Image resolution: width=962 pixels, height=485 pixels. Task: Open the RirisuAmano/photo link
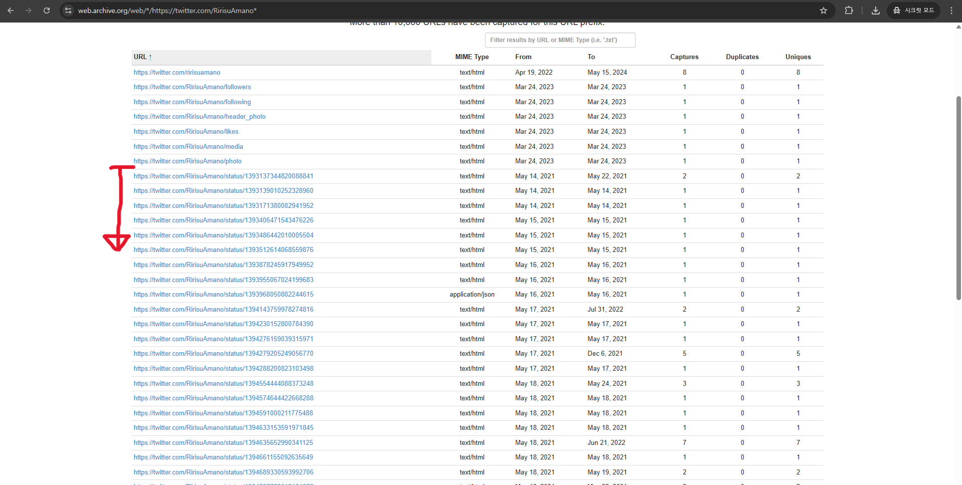pos(188,161)
